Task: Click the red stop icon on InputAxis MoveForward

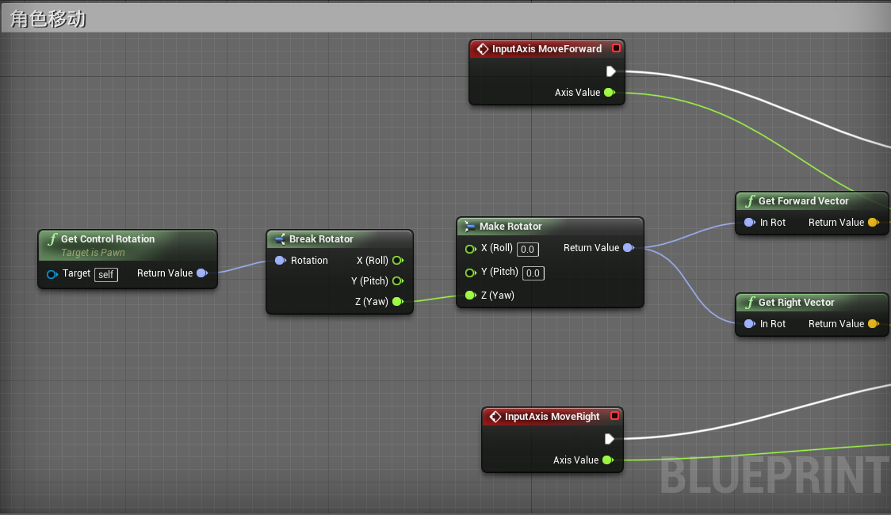Action: tap(616, 48)
